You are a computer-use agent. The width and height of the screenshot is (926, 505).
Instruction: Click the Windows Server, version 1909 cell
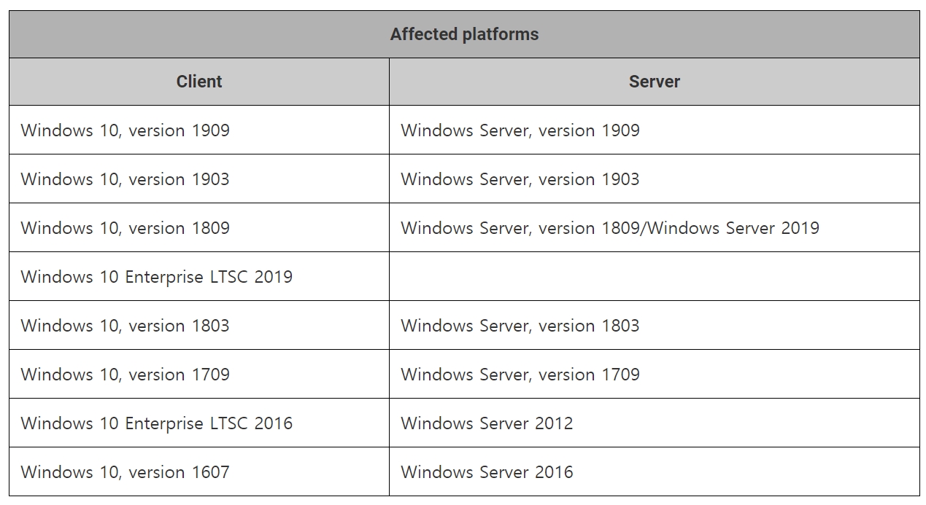point(520,130)
